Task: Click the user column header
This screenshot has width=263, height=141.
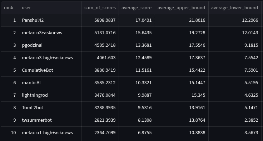Action: click(x=50, y=8)
